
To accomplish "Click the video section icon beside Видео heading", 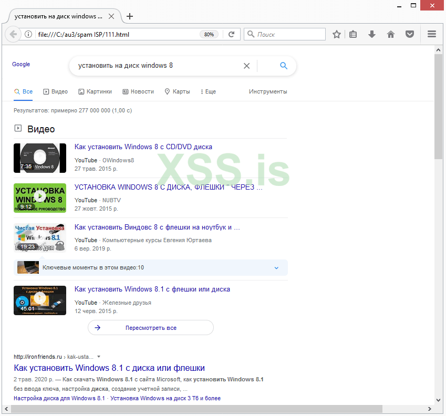I will (18, 128).
